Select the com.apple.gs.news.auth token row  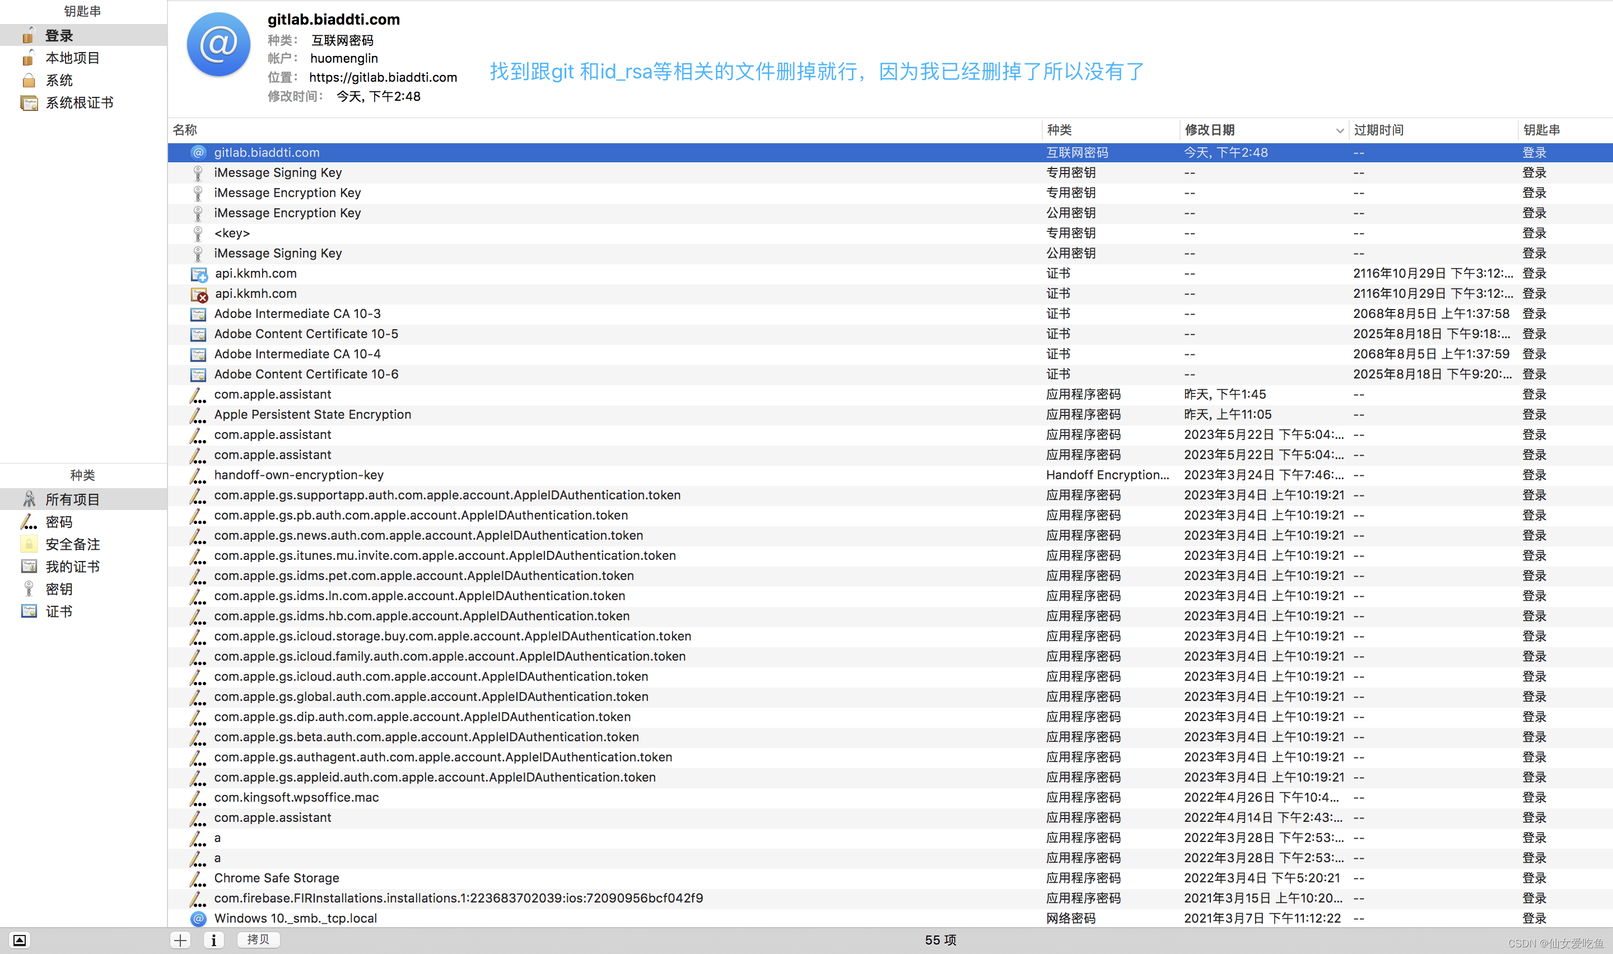coord(891,535)
